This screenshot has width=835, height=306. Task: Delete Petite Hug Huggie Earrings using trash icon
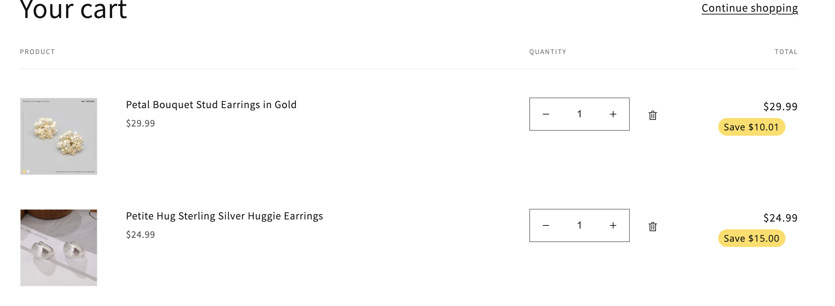coord(653,226)
